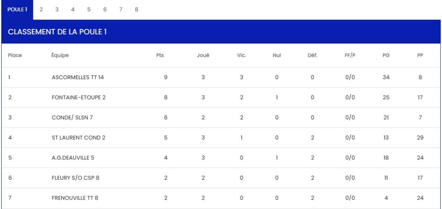
Task: Go to poule 4 tab
Action: coord(73,10)
